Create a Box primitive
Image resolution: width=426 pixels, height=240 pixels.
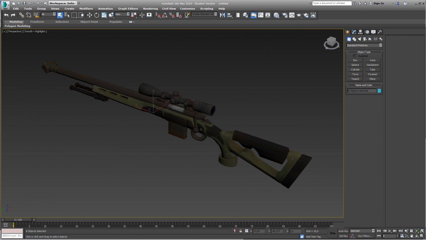(355, 60)
